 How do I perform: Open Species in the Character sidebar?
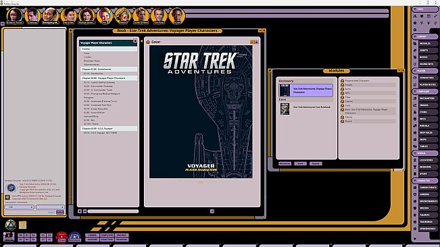tap(428, 208)
